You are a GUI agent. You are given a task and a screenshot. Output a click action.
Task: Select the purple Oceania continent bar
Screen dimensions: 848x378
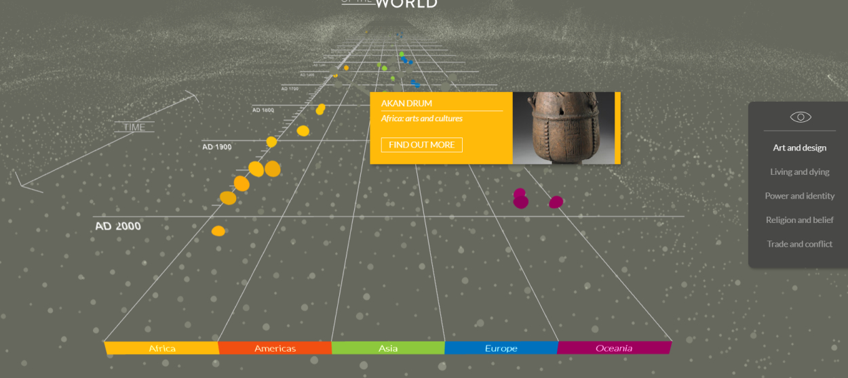(x=613, y=348)
